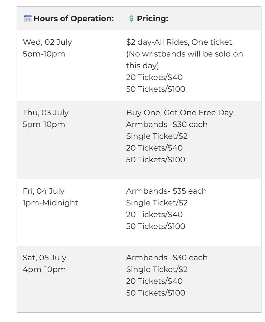Click Armbands- $30 each on Thursday
Image resolution: width=265 pixels, height=322 pixels.
[x=167, y=124]
